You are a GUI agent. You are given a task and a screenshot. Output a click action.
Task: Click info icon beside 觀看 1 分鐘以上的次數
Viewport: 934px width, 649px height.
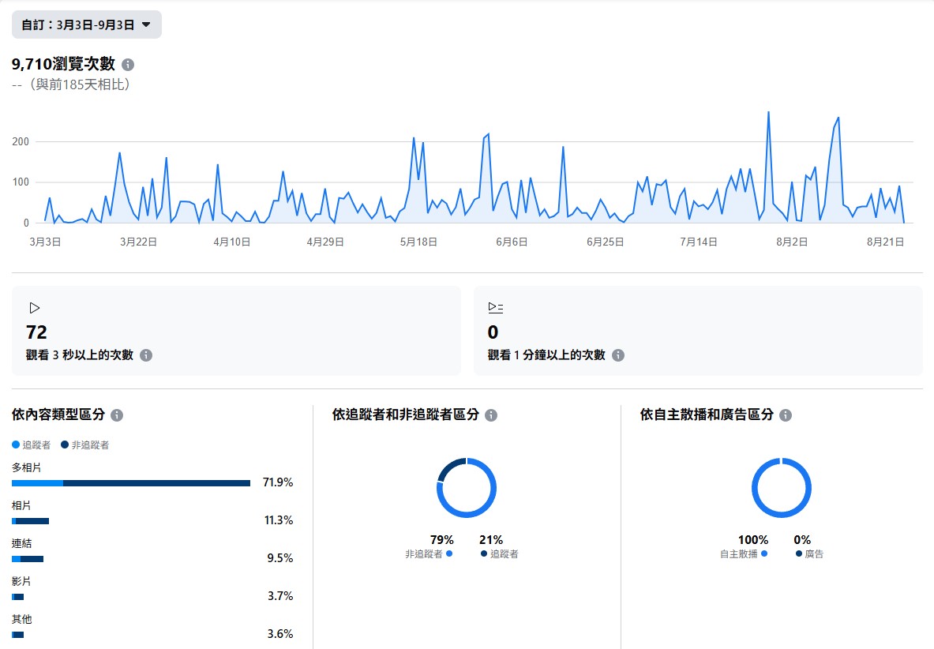[x=618, y=355]
